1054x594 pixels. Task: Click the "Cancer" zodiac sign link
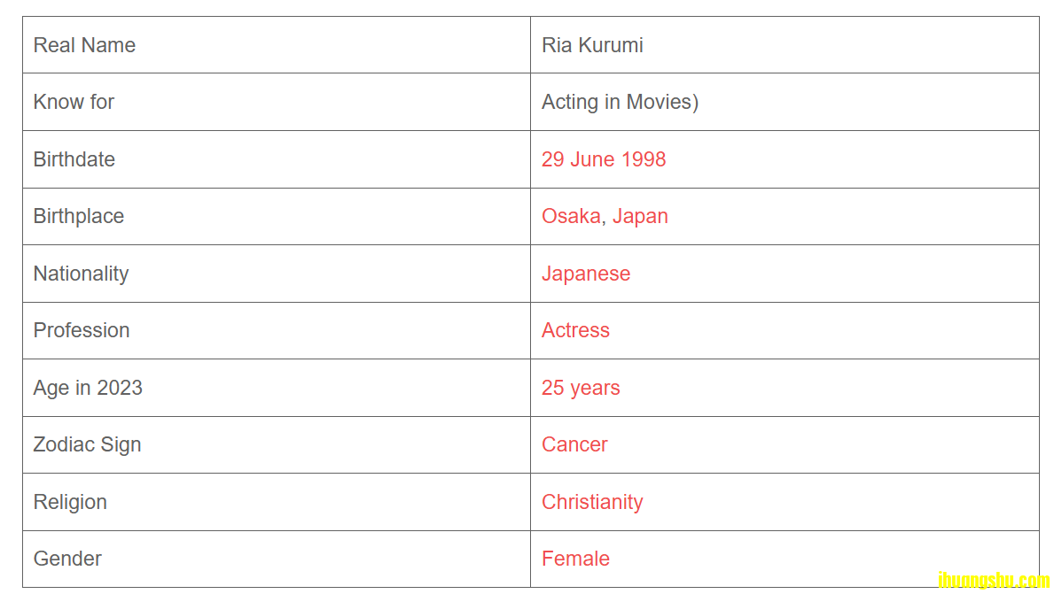(x=574, y=444)
